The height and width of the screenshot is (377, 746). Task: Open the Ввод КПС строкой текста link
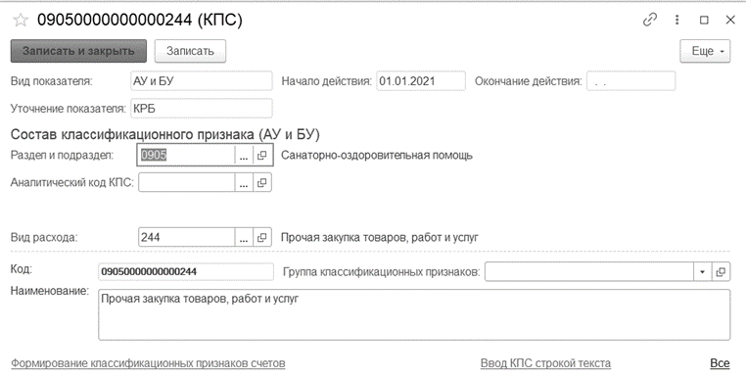[545, 363]
